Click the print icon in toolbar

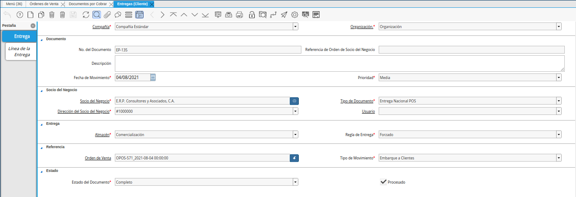tap(240, 15)
